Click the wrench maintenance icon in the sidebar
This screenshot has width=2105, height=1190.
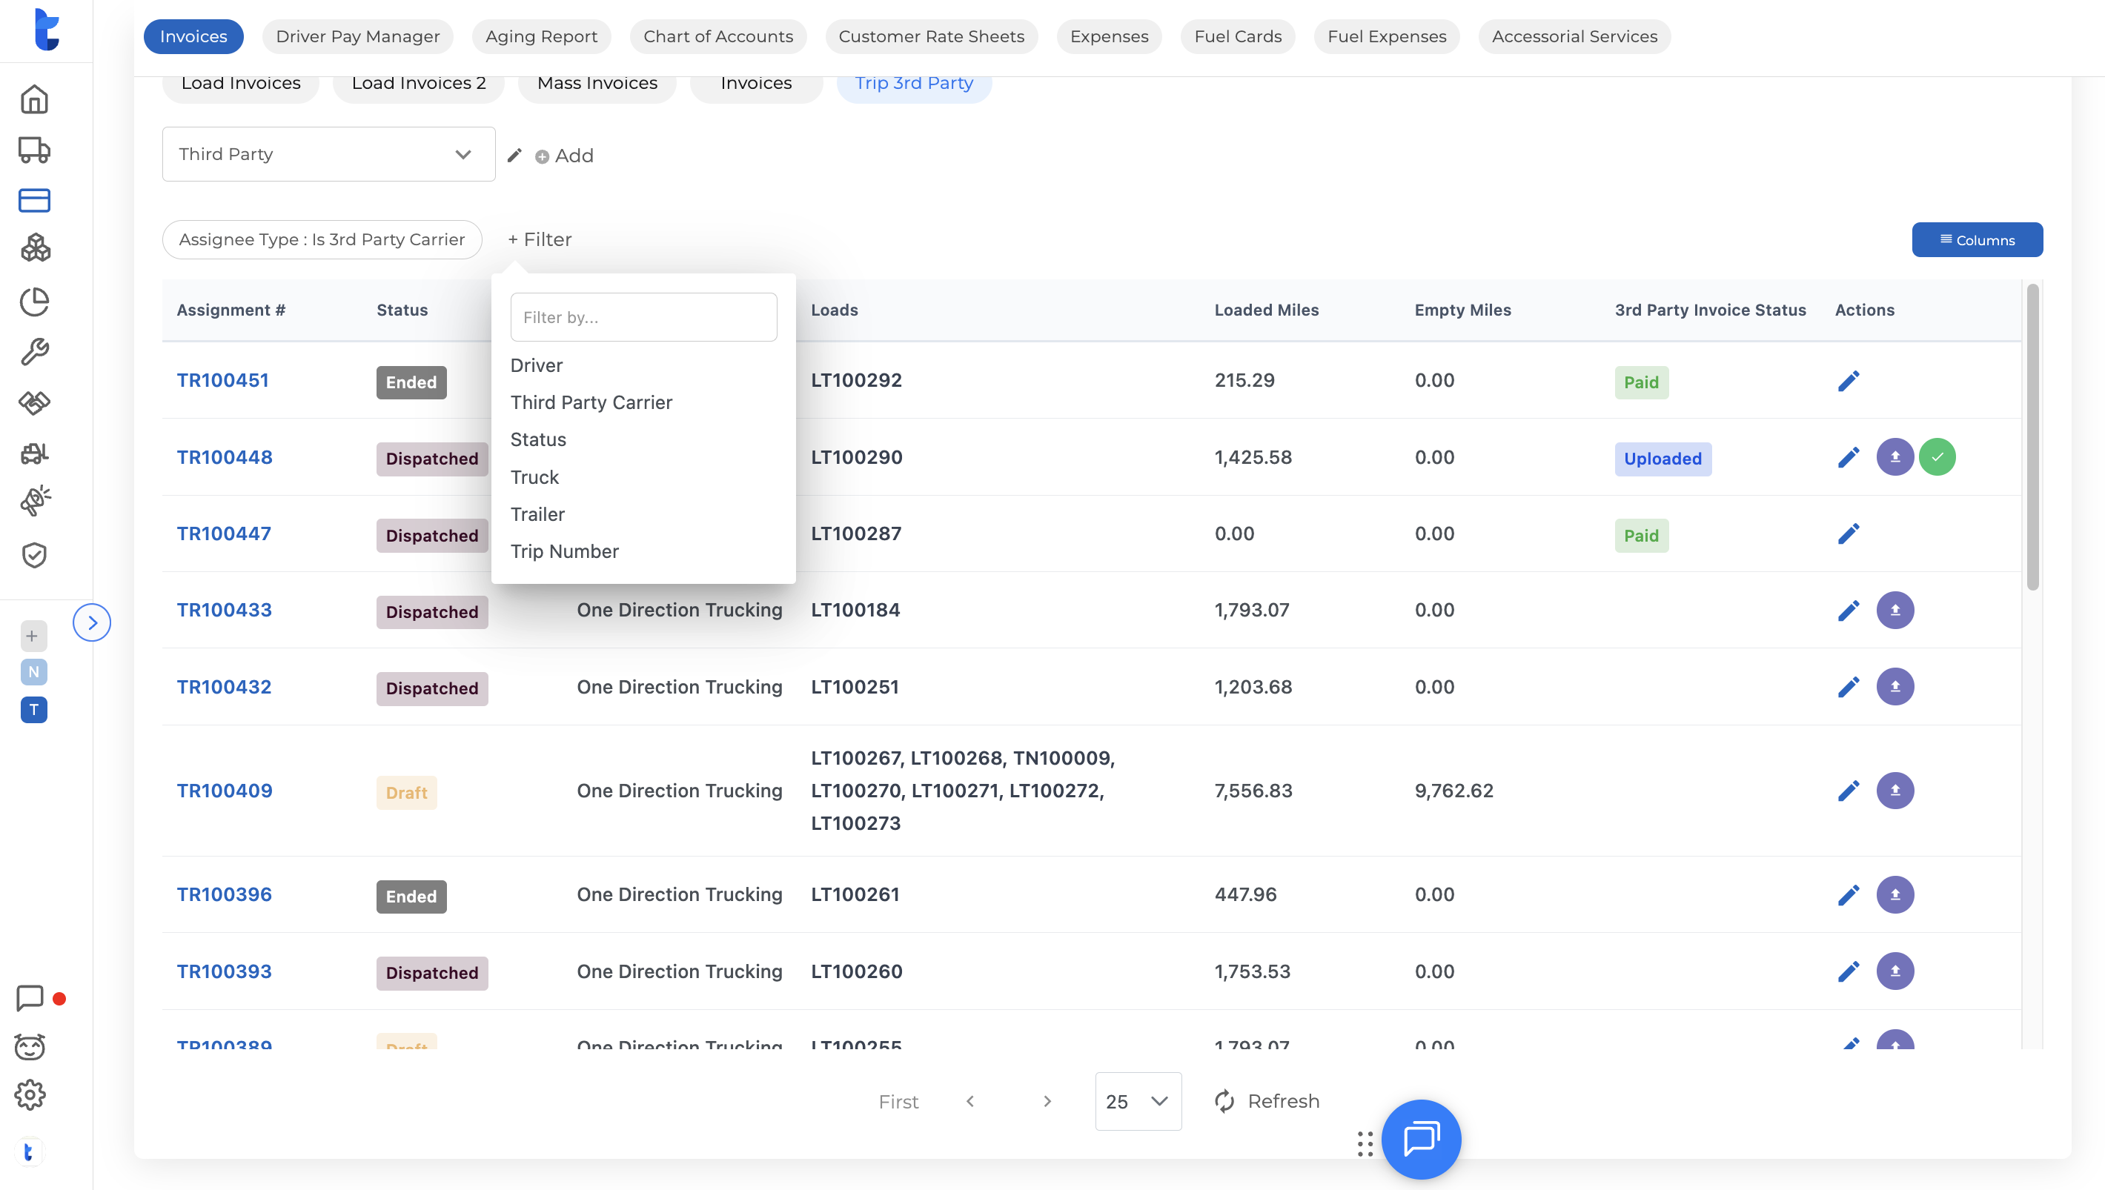point(33,351)
